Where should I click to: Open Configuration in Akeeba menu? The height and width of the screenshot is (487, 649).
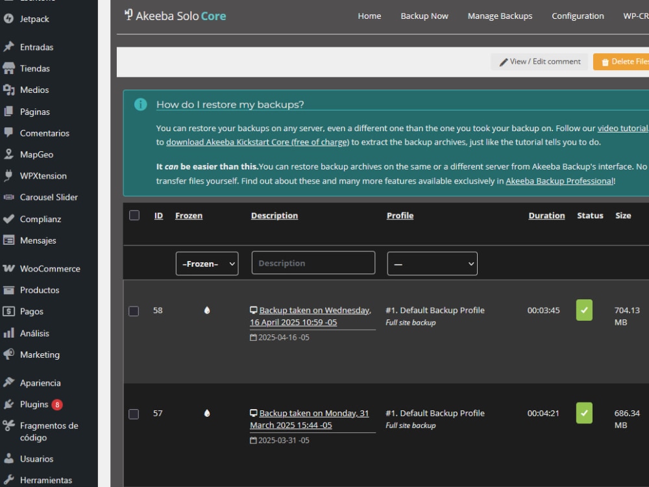[578, 16]
